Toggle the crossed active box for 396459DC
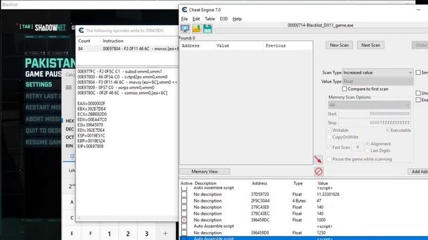This screenshot has height=240, width=428. coord(185,220)
